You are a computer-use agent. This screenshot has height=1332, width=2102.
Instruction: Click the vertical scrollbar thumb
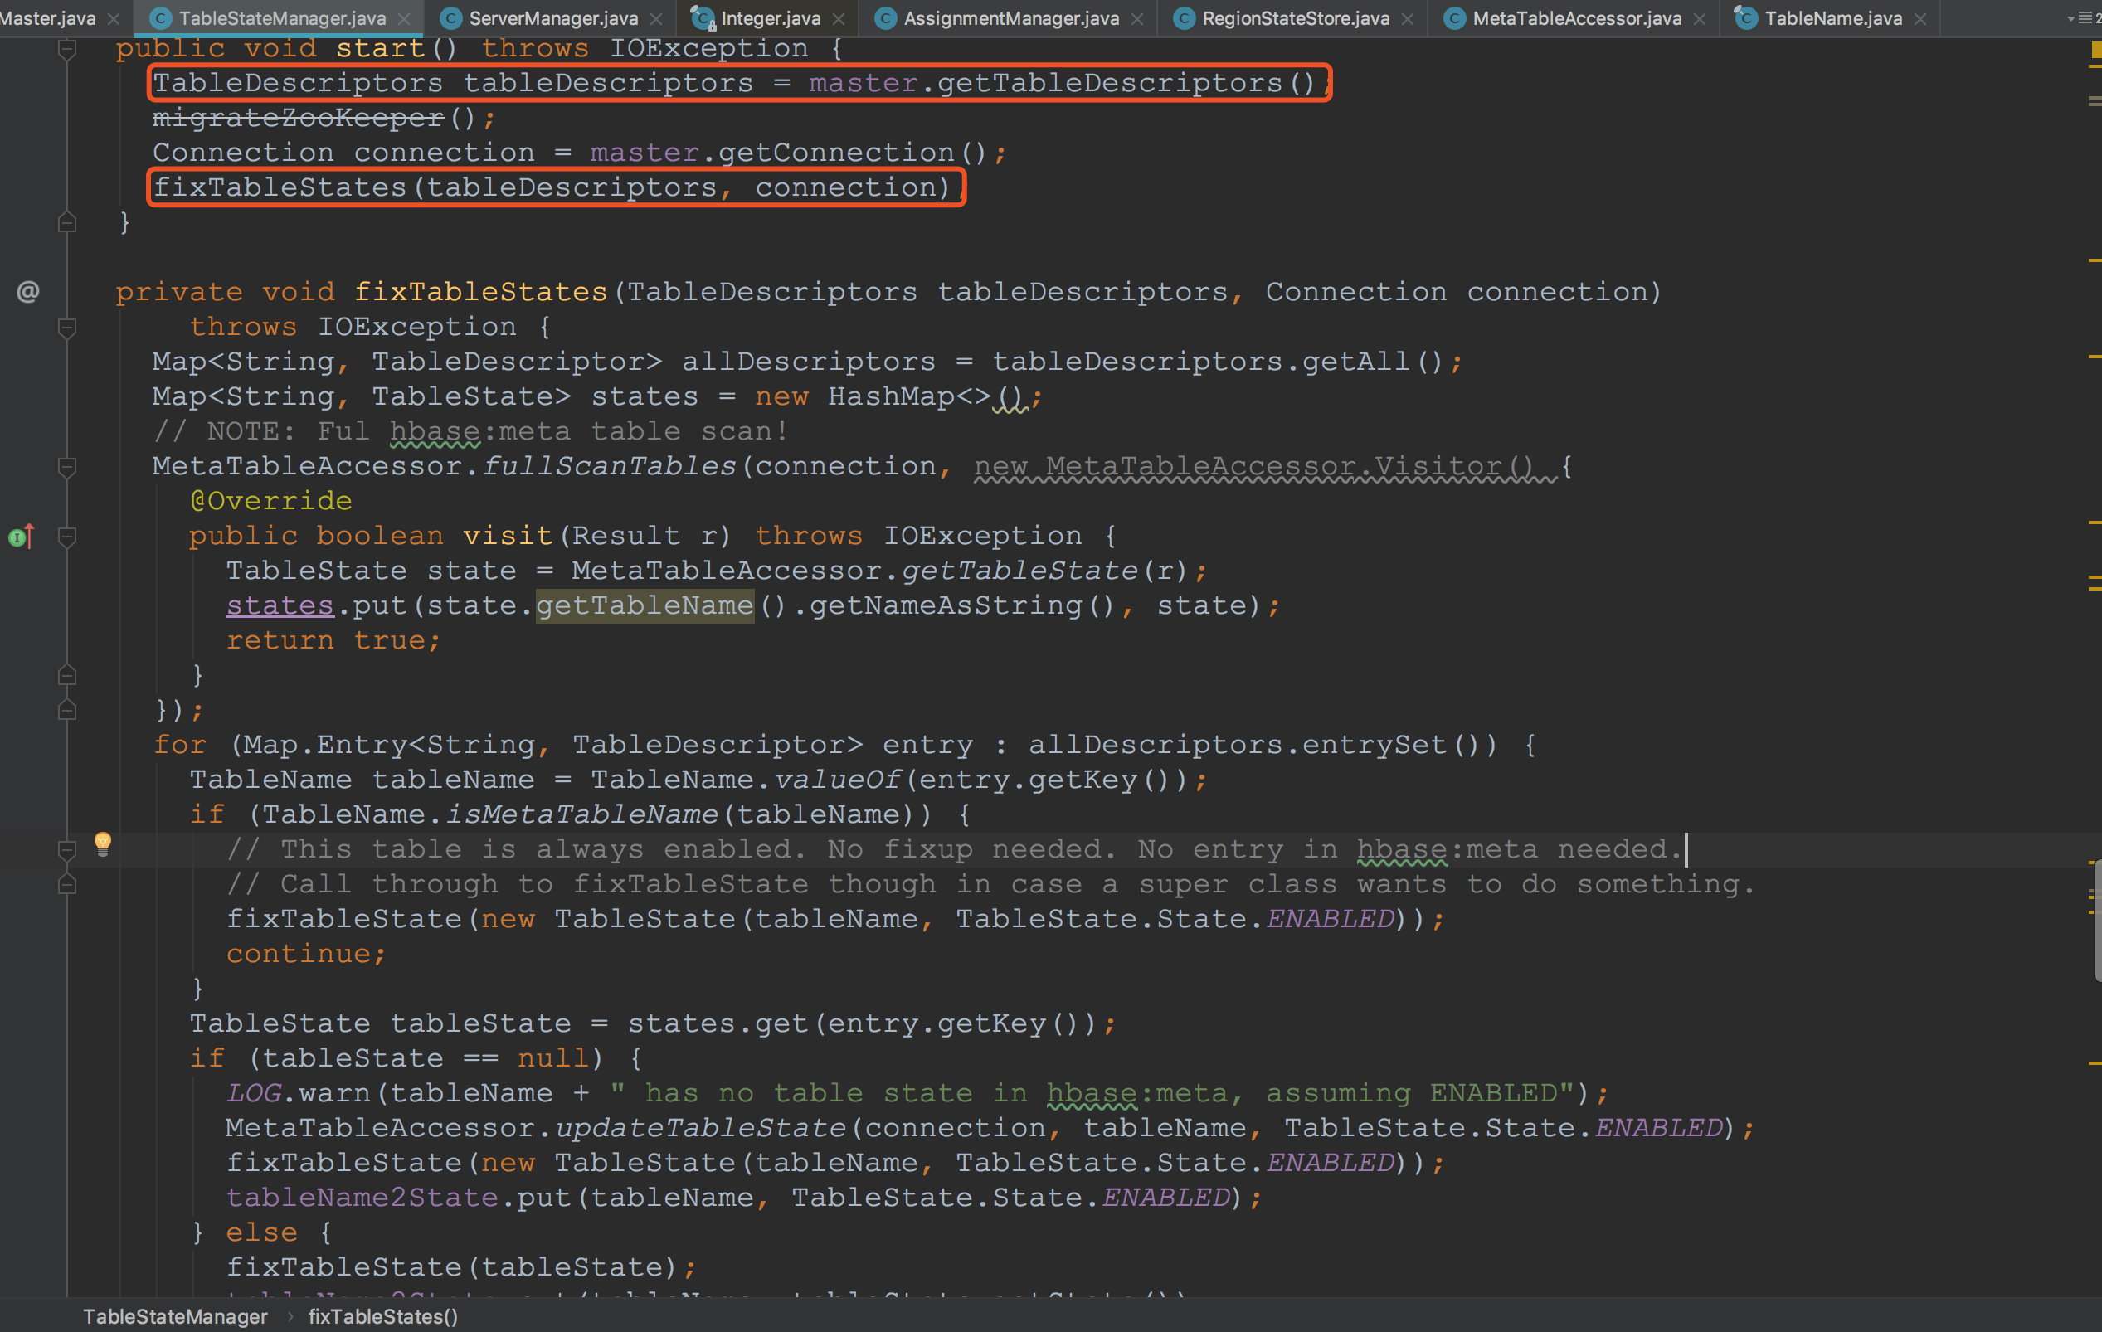(2097, 921)
